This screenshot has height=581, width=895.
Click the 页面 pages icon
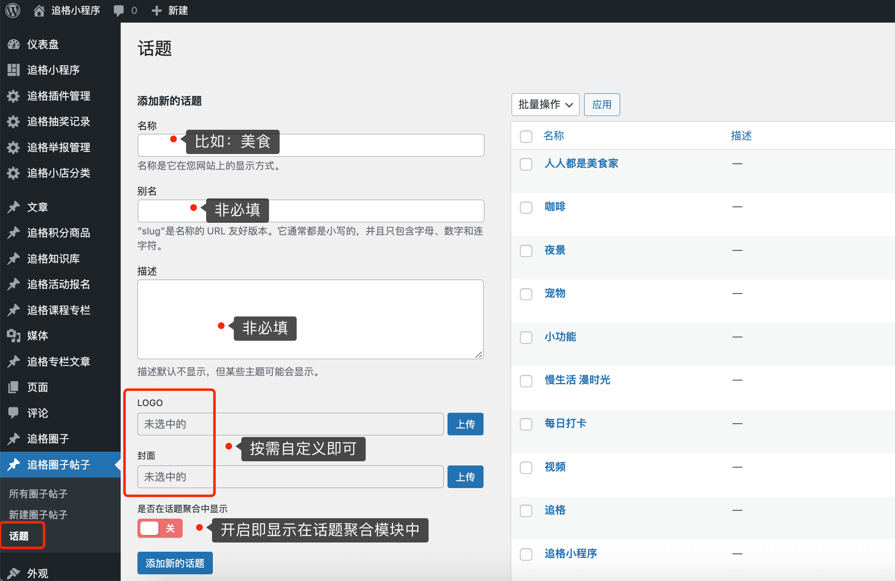13,387
